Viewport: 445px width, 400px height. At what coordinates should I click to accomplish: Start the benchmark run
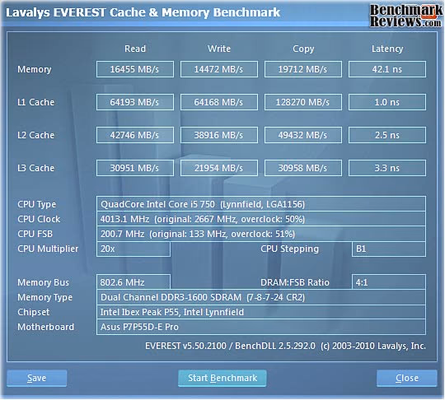click(222, 378)
